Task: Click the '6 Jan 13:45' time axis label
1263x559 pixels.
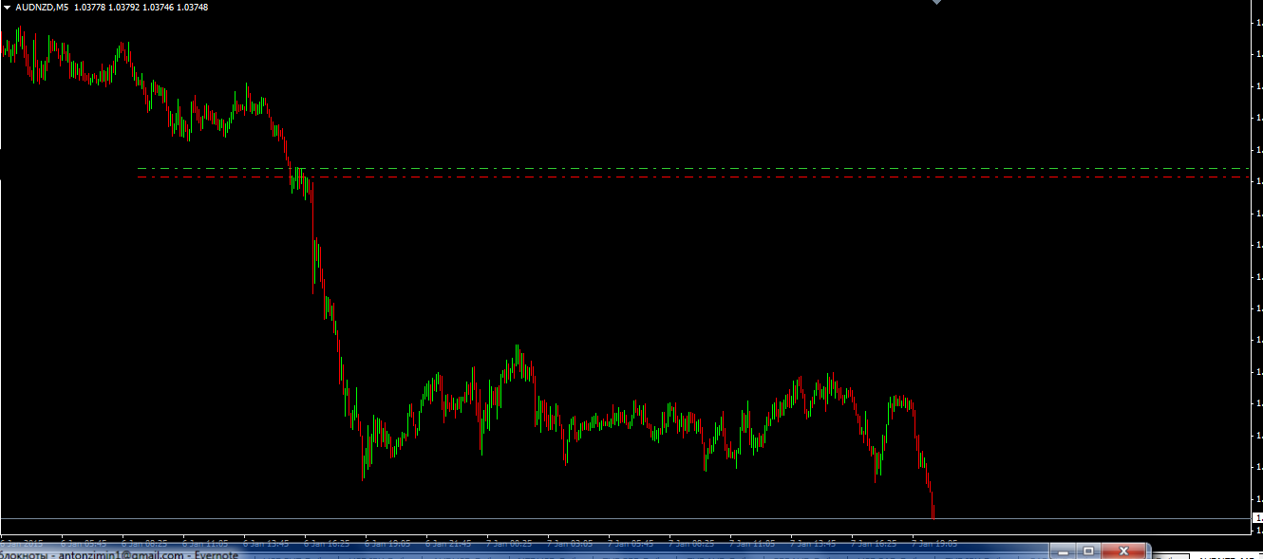Action: click(x=267, y=544)
